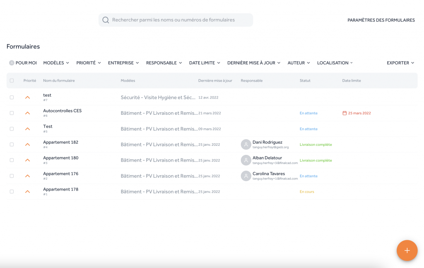Click Carolina Tavares's avatar icon
Screen dimensions: 424x268
click(246, 176)
